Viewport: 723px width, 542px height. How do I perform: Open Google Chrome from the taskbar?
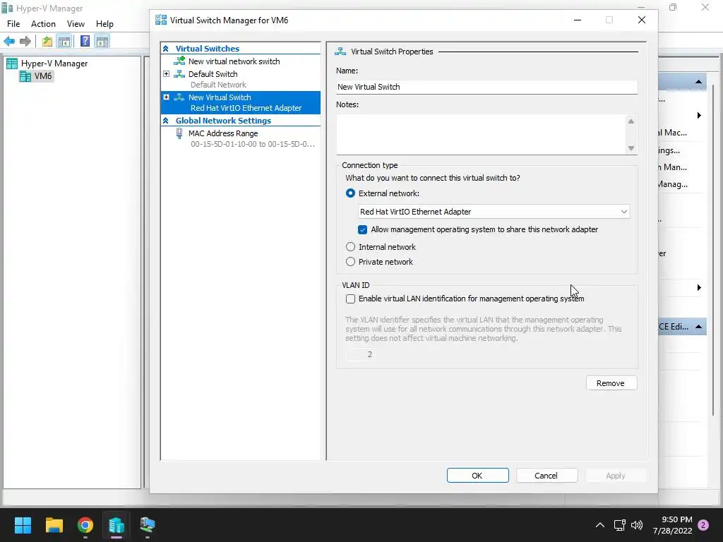pos(85,525)
